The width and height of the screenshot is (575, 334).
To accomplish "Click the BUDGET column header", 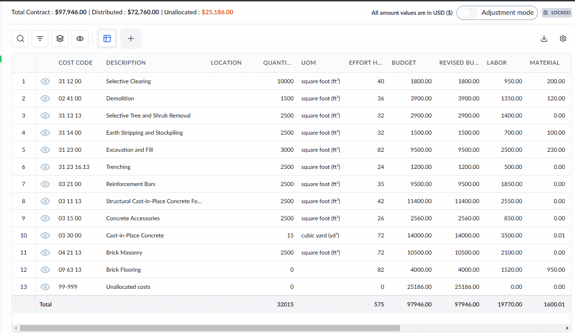I will coord(404,63).
